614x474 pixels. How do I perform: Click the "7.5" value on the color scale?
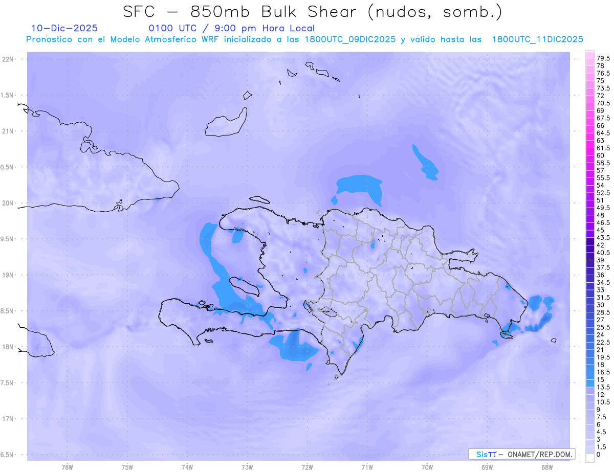point(602,417)
